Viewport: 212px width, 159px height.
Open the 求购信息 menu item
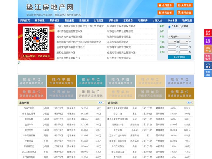pos(113,21)
